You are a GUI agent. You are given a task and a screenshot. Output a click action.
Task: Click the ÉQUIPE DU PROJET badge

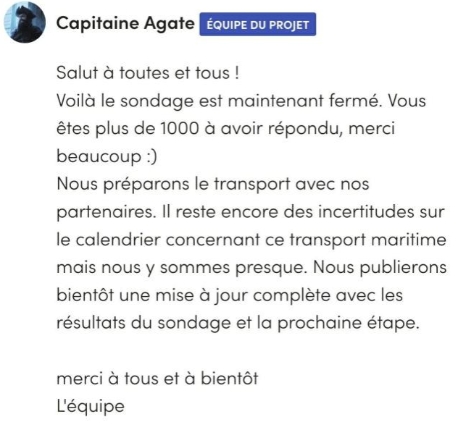coord(257,25)
